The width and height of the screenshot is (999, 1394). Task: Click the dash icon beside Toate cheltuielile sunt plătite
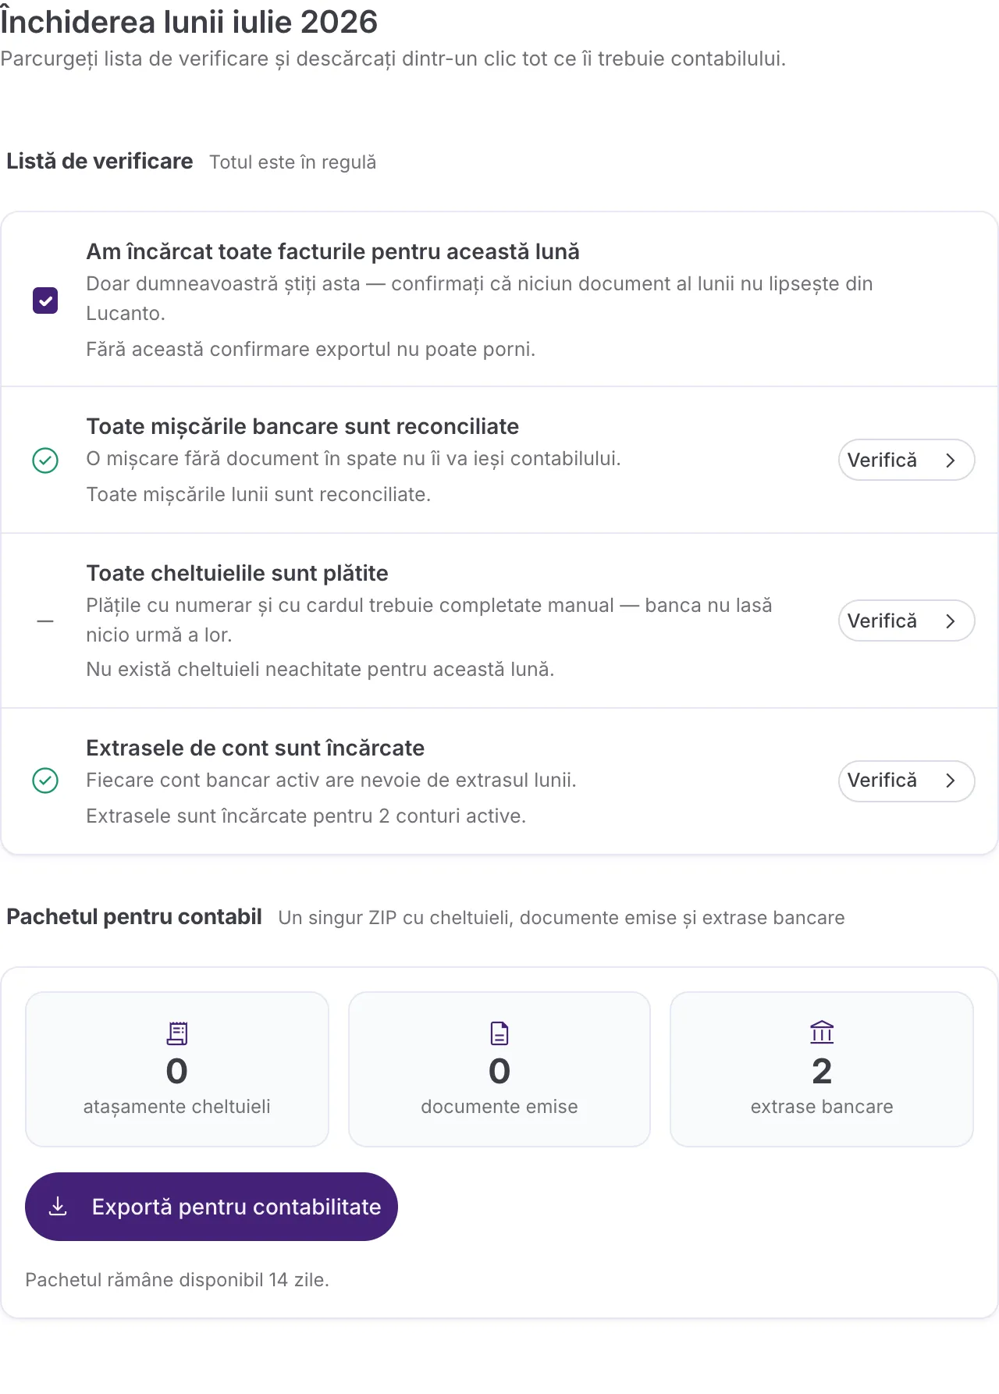tap(45, 621)
